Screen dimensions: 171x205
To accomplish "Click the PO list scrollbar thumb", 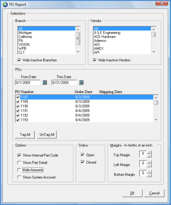I will pyautogui.click(x=156, y=103).
